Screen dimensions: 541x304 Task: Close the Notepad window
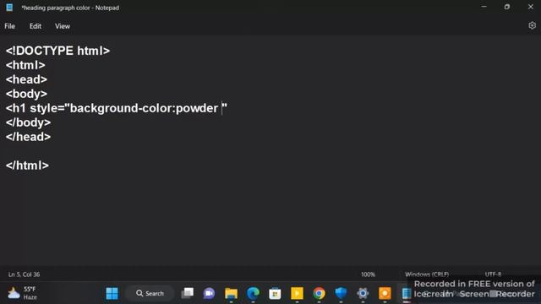pos(530,7)
